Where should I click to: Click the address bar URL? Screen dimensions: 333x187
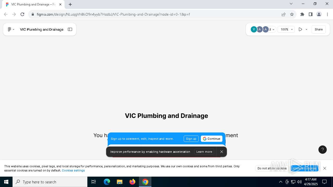[113, 14]
